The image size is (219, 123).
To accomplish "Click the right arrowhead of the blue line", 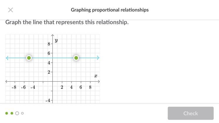I will click(x=98, y=58).
